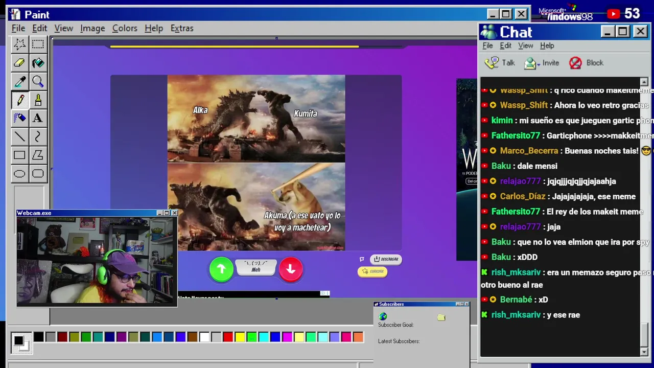Open the File menu in Chat window
Viewport: 654px width, 368px height.
click(x=488, y=45)
